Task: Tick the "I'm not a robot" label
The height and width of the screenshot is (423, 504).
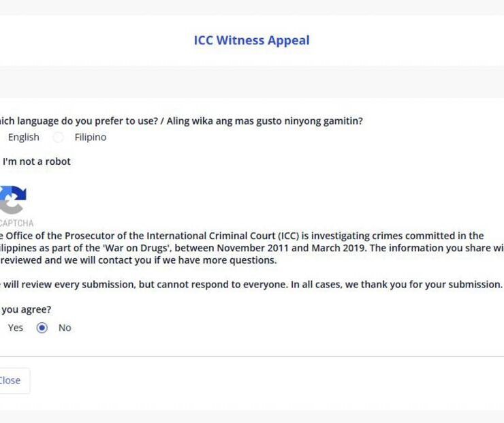Action: 37,161
